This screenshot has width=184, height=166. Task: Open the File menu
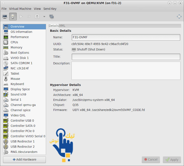click(x=4, y=9)
